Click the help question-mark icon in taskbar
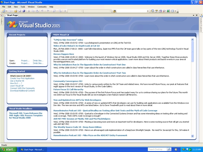This screenshot has height=152, width=203. tap(176, 149)
